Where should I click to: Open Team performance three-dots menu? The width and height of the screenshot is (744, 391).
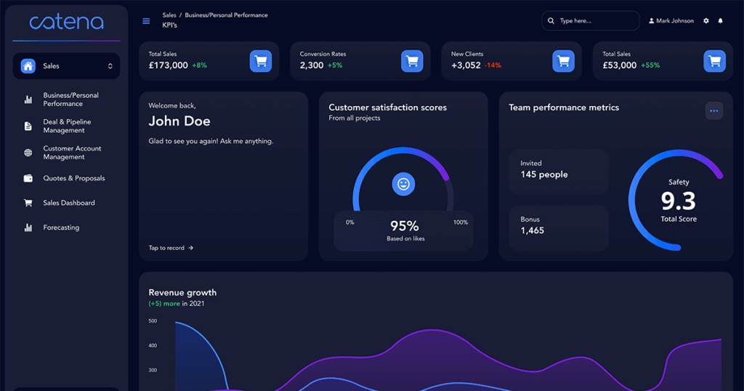713,111
